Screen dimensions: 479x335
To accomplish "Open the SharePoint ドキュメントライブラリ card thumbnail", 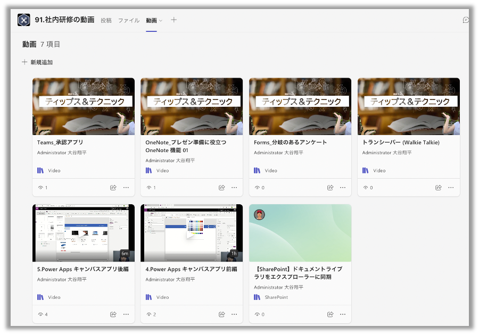I will pyautogui.click(x=300, y=233).
